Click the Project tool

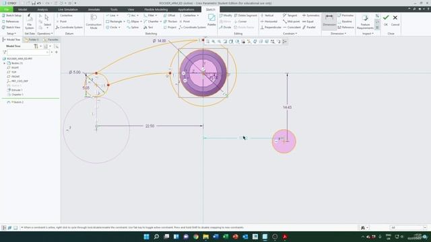point(170,28)
